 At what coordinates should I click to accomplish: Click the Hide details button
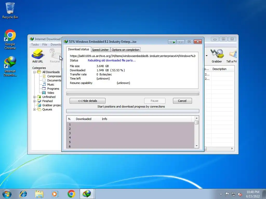click(87, 101)
